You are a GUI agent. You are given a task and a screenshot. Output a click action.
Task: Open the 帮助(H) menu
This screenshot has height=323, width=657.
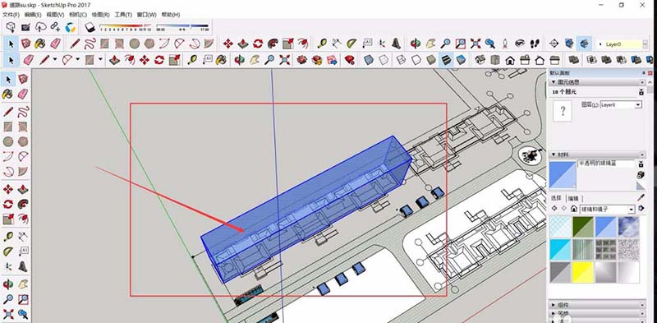[171, 15]
